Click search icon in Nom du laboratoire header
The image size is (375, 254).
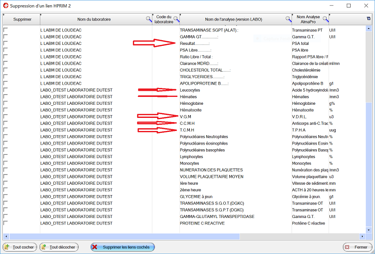149,19
